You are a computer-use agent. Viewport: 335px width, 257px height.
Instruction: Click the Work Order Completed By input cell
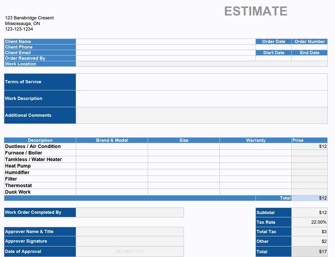[130, 212]
